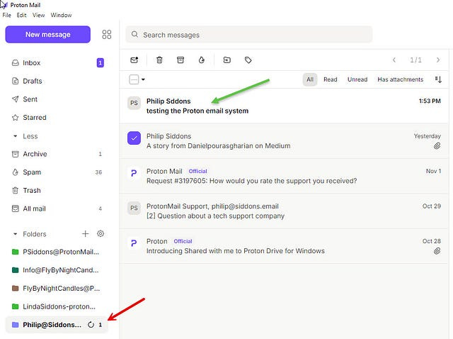453x339 pixels.
Task: Open the page 1/1 selector
Action: coord(415,60)
